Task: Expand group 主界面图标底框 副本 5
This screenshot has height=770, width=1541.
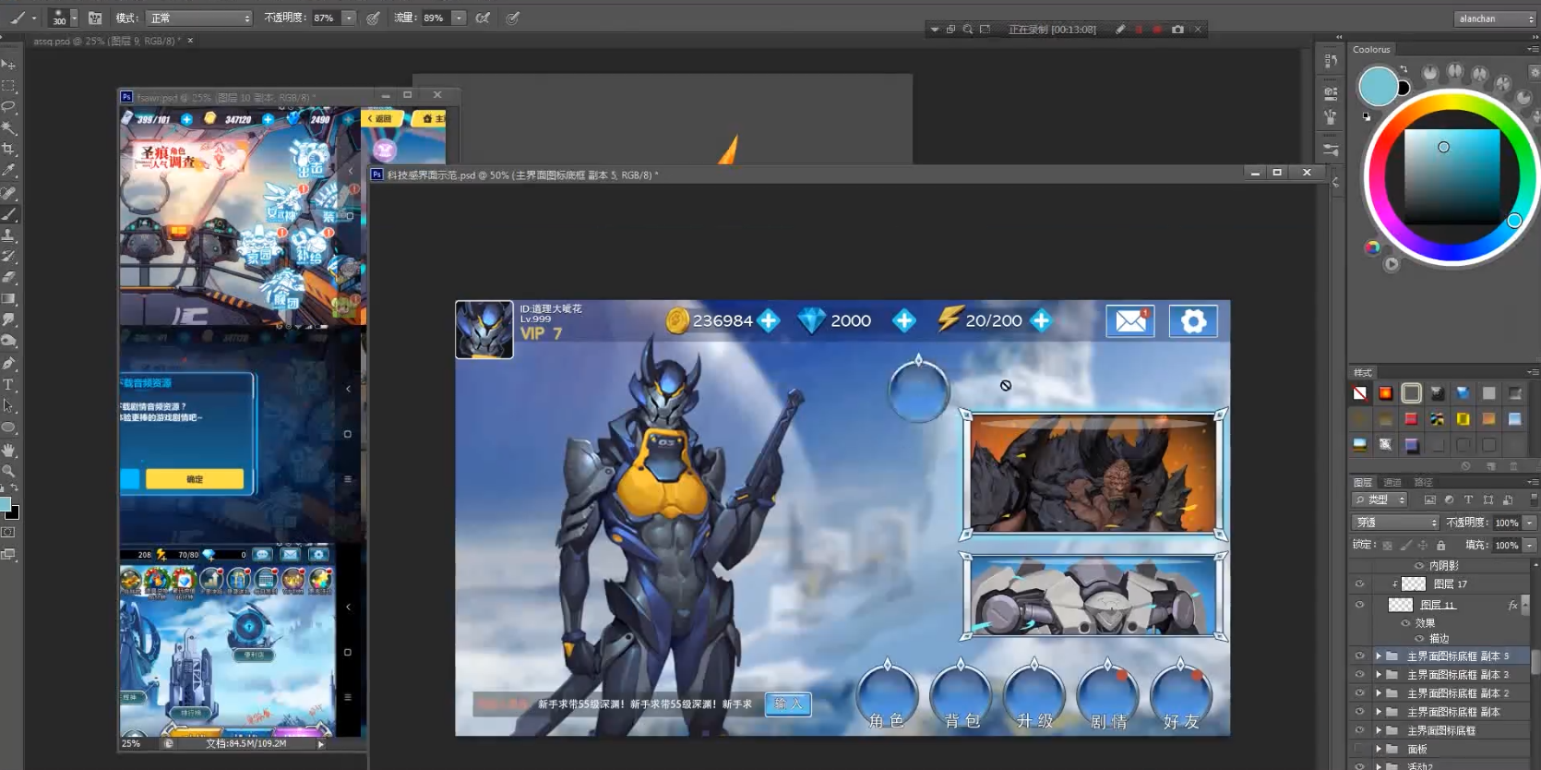Action: tap(1379, 656)
